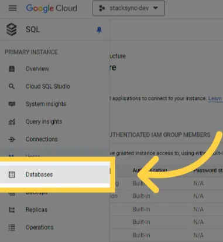Click the Operations list icon
The width and height of the screenshot is (223, 242).
point(12,227)
